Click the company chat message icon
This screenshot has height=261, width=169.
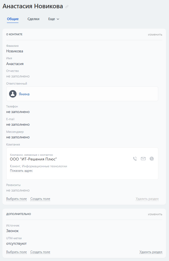(152, 158)
